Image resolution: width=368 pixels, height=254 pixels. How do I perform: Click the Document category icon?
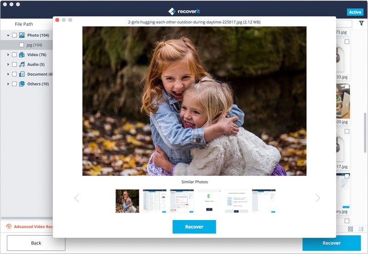coord(22,74)
